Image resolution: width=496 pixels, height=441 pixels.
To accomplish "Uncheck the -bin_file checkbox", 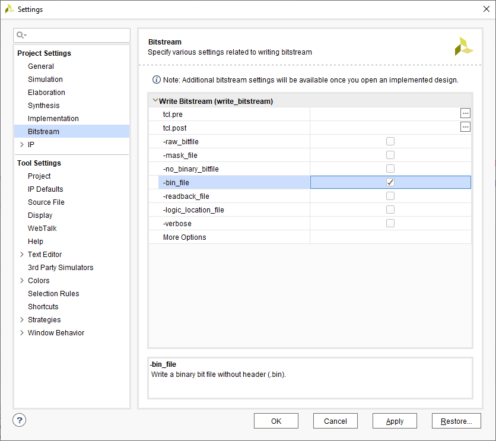I will tap(390, 182).
